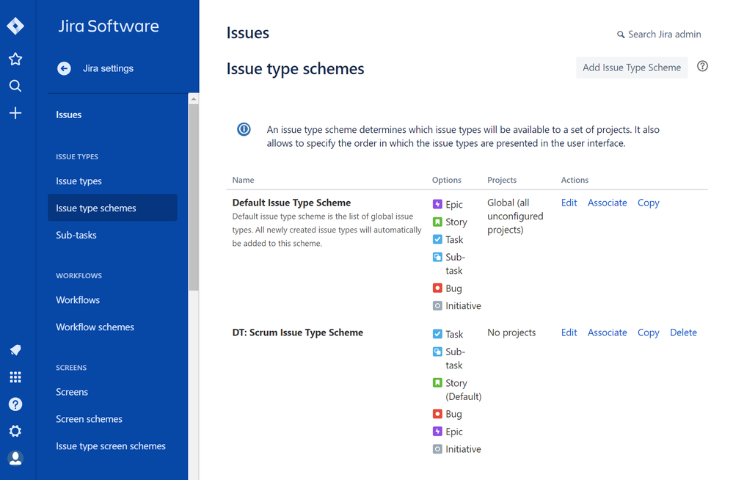Click the Sub-task icon in the Default scheme
Image resolution: width=733 pixels, height=480 pixels.
coord(437,257)
